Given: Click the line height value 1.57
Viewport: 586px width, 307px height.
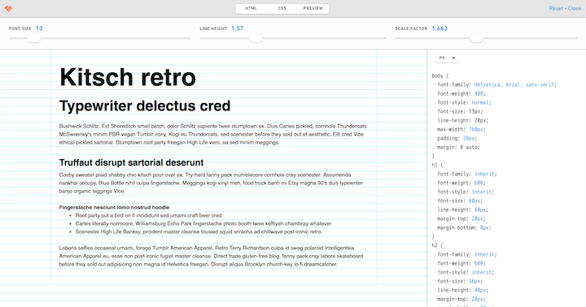Looking at the screenshot, I should (238, 28).
